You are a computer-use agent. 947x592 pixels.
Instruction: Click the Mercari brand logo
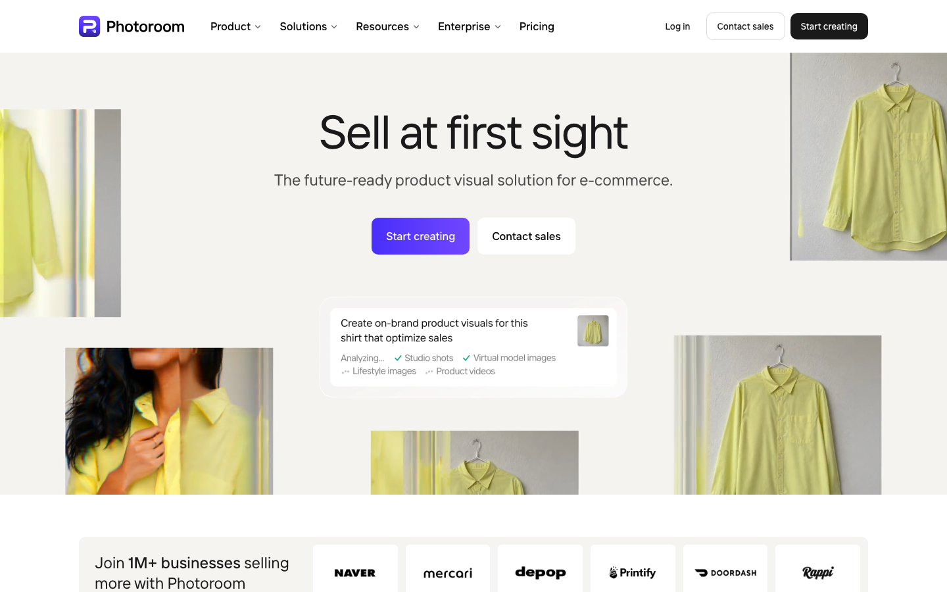(448, 573)
